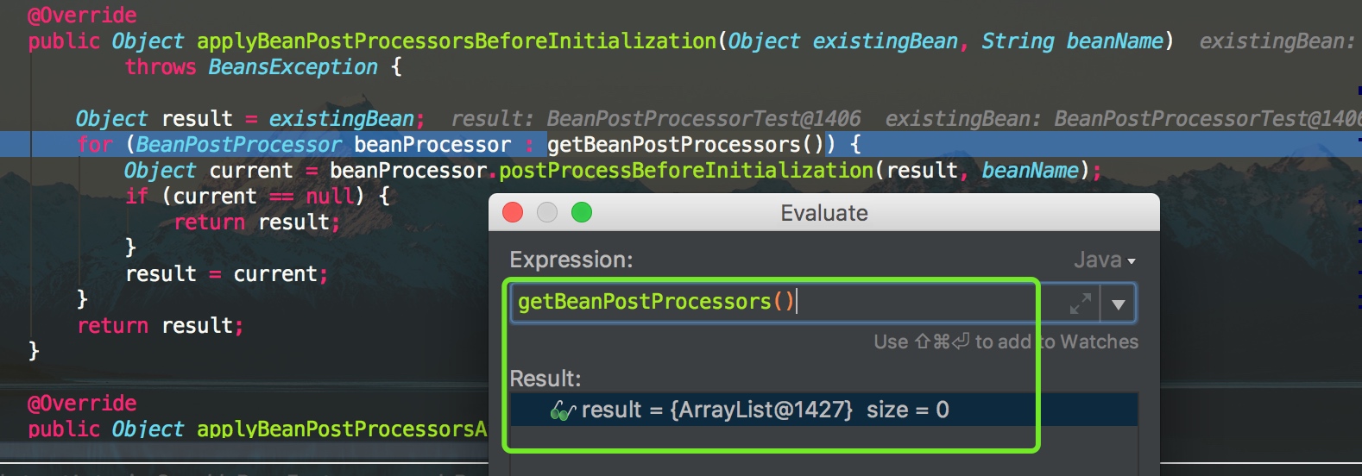Click the 'return result;' inside the if block
Image resolution: width=1362 pixels, height=476 pixels.
[256, 222]
